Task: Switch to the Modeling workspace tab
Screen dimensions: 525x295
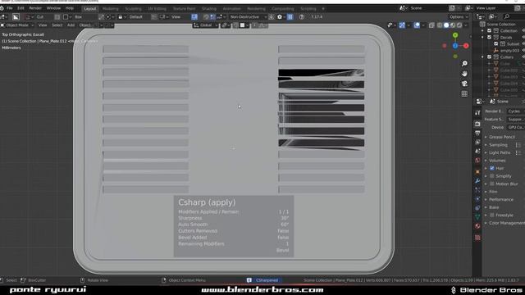Action: coord(111,9)
